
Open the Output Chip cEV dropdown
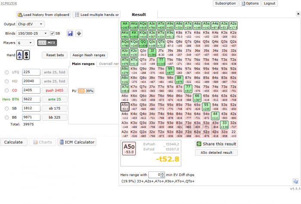click(31, 24)
